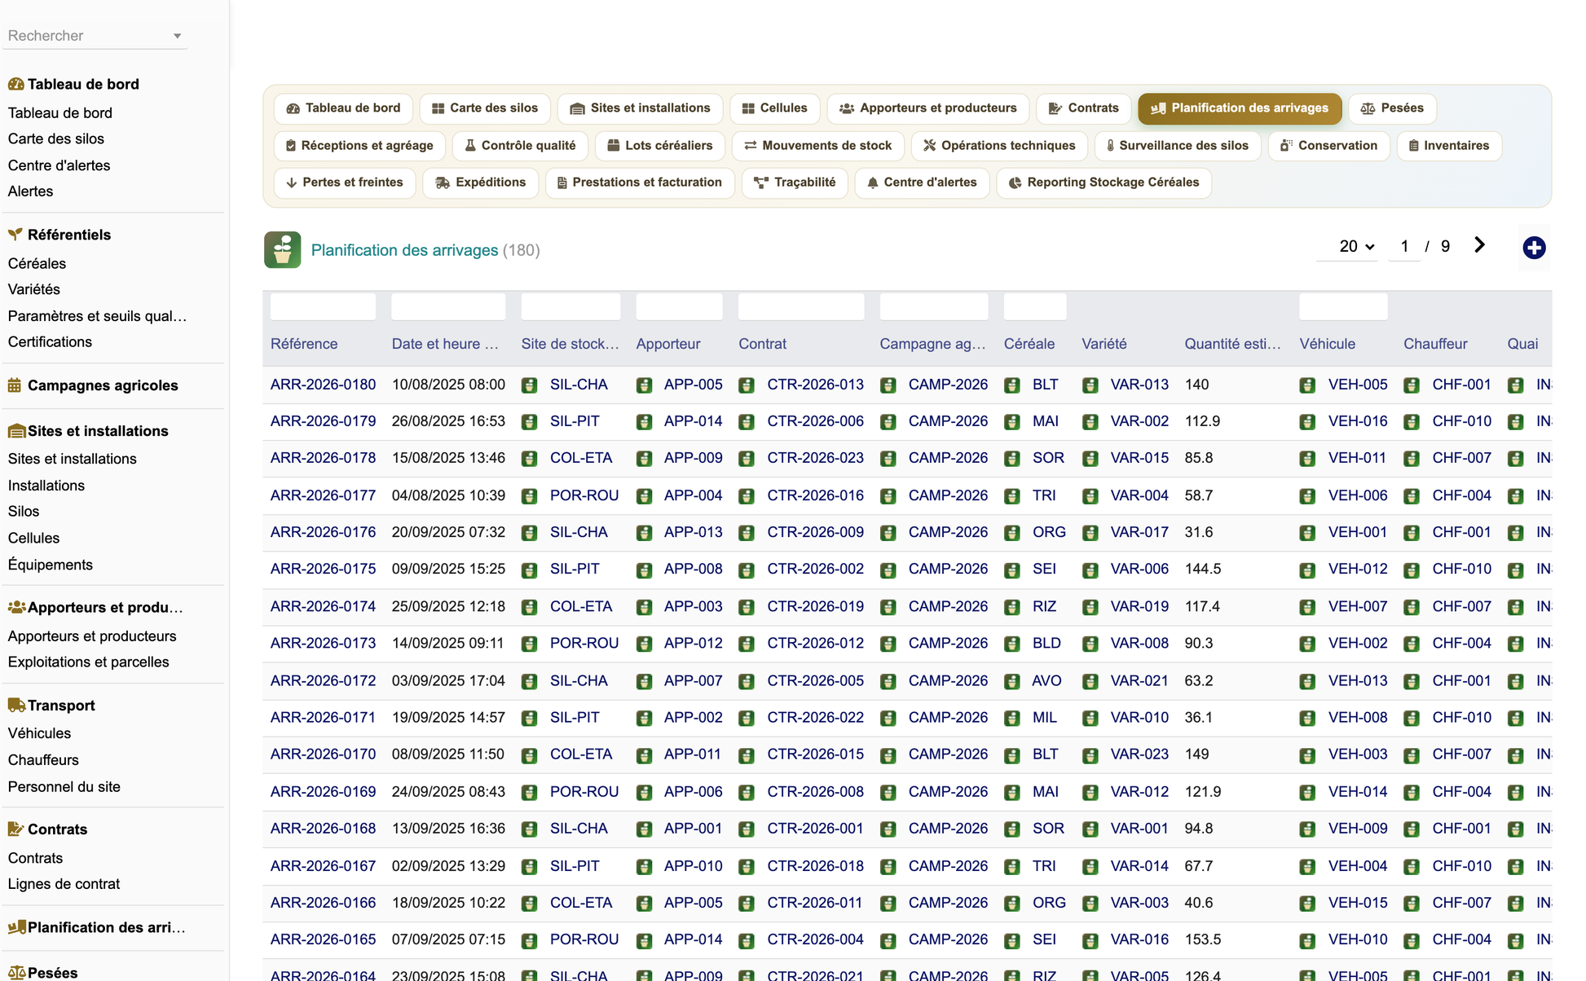Switch to the Traçabilité tab

795,183
